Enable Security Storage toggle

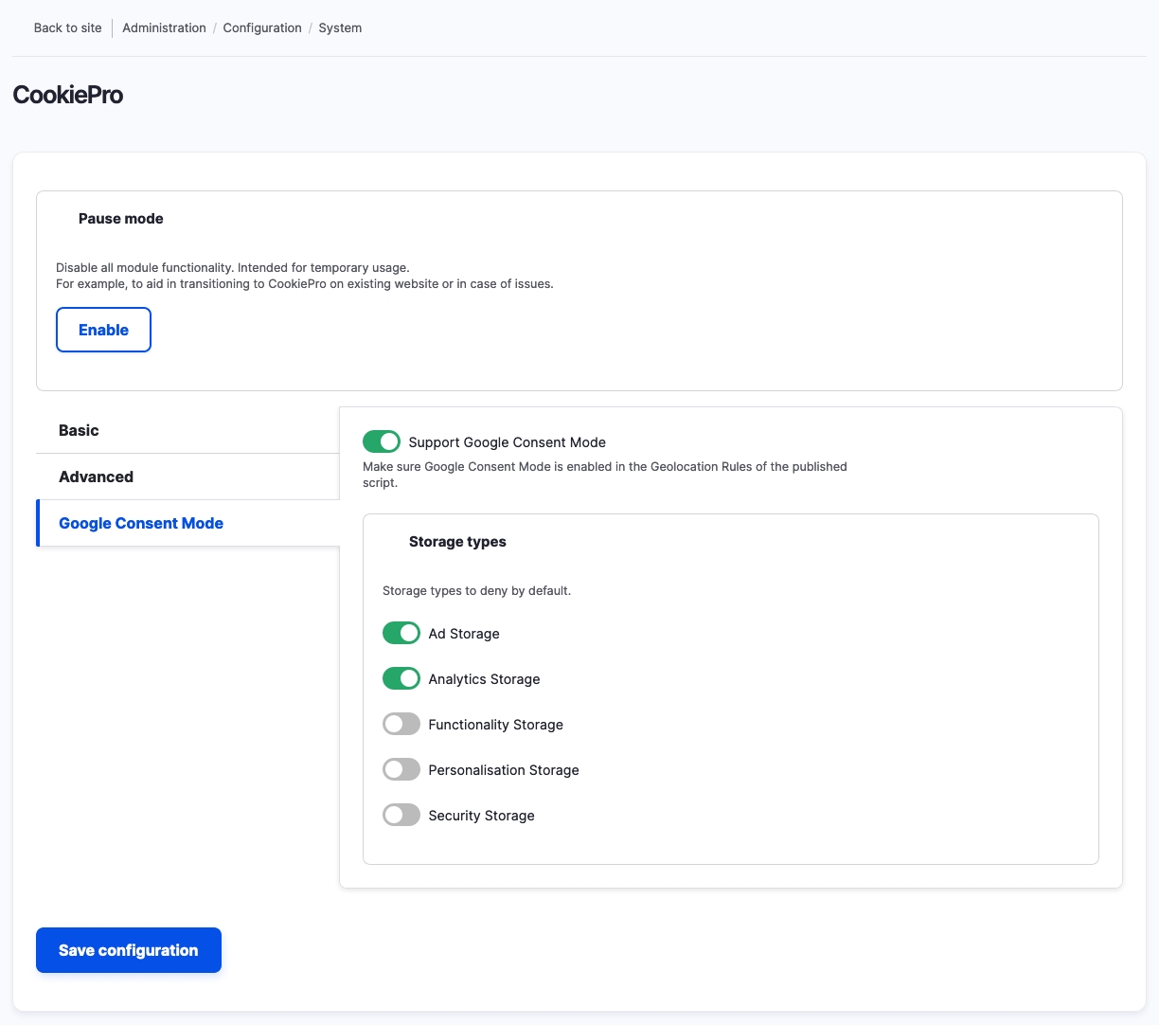pyautogui.click(x=401, y=815)
